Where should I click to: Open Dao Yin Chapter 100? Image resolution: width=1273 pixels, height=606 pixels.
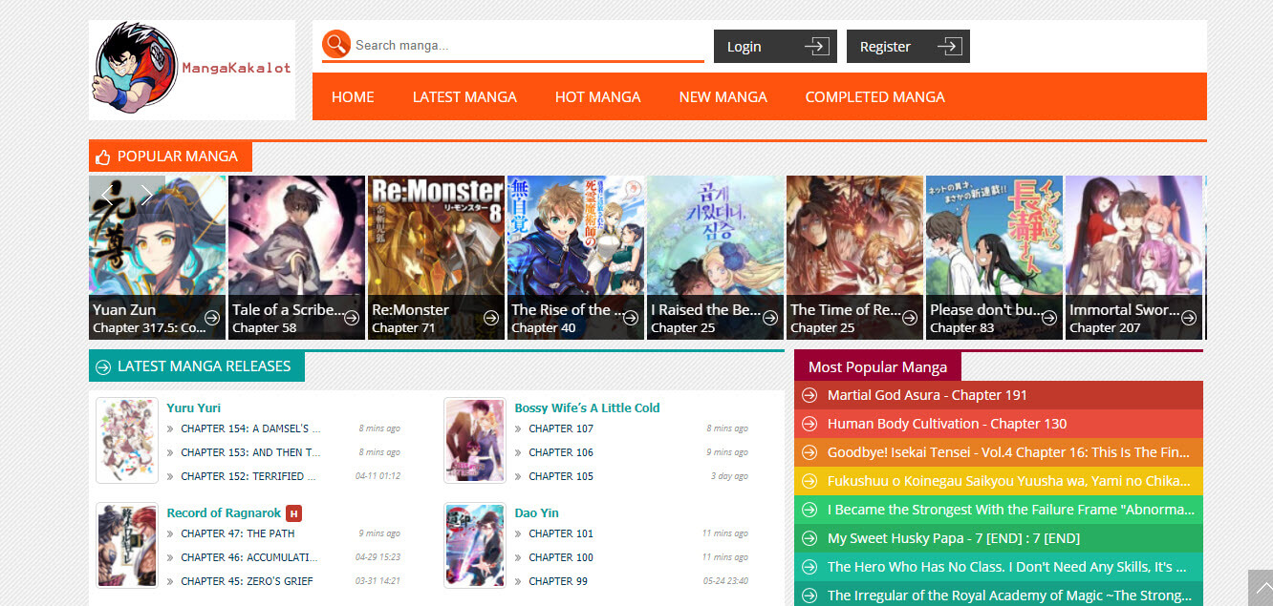(x=561, y=557)
